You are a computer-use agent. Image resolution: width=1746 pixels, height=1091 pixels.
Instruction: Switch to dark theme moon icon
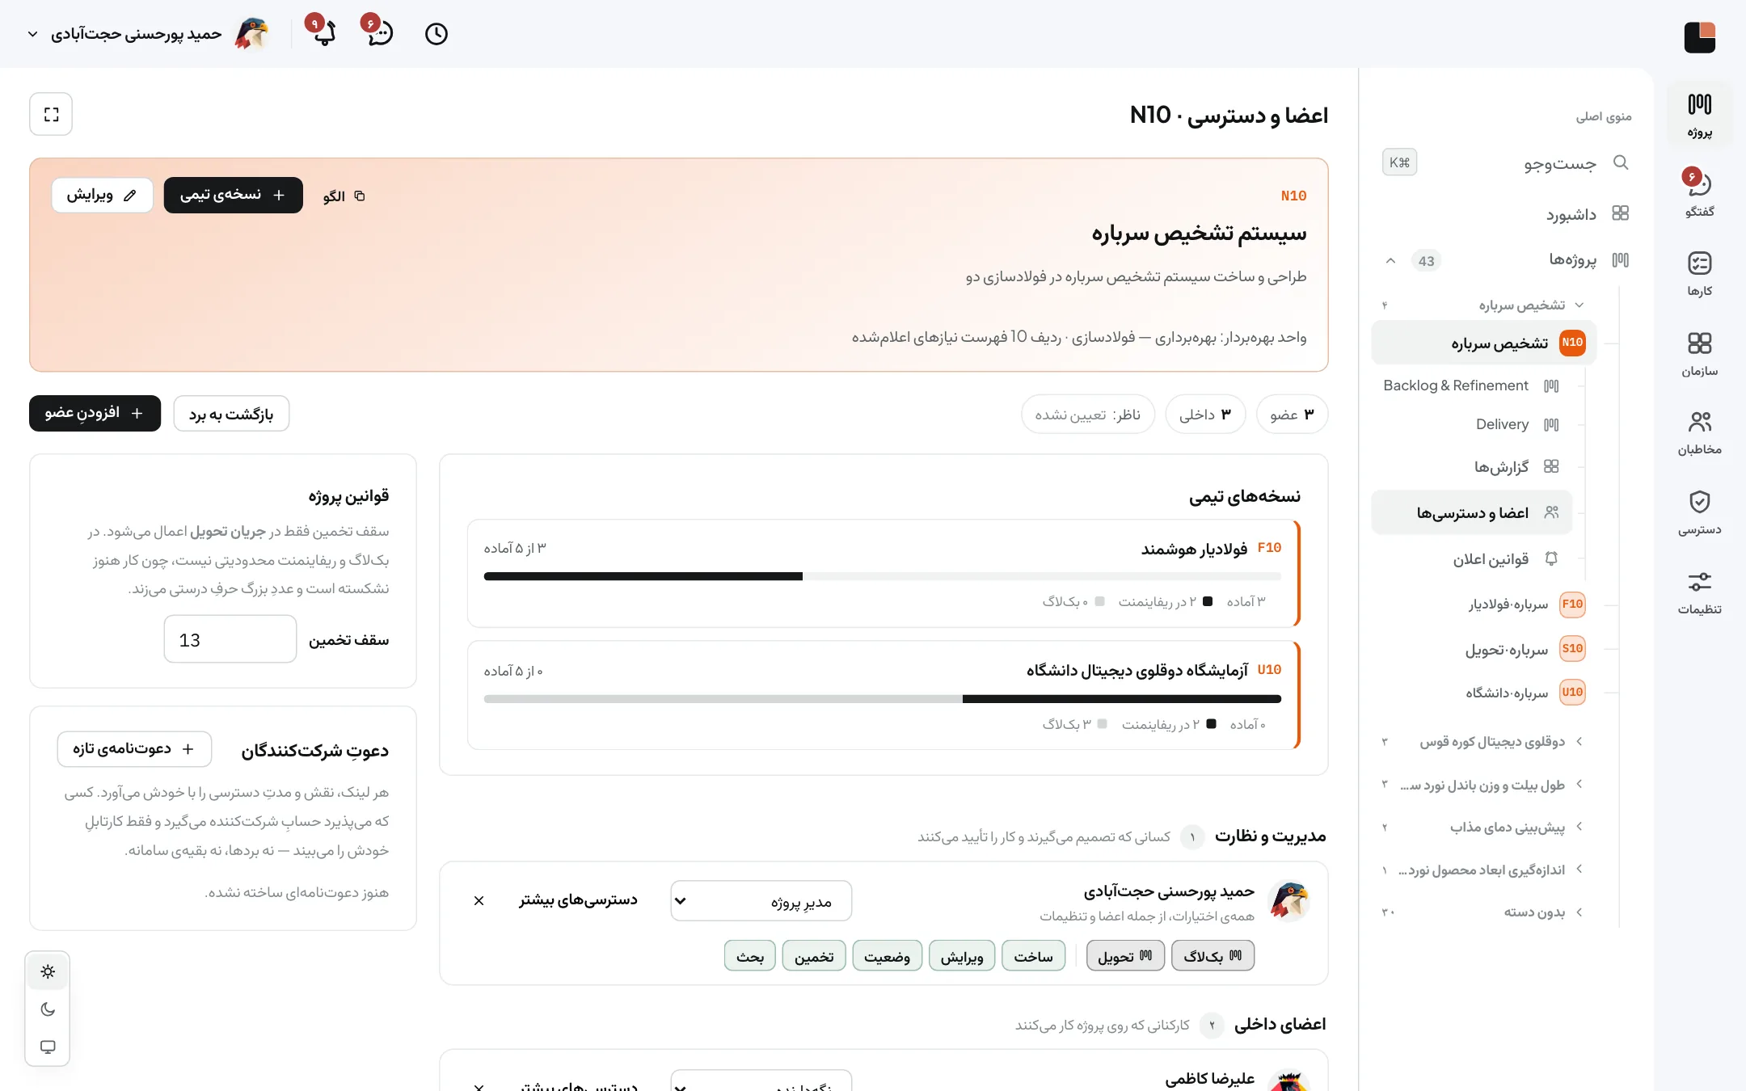pos(48,1009)
